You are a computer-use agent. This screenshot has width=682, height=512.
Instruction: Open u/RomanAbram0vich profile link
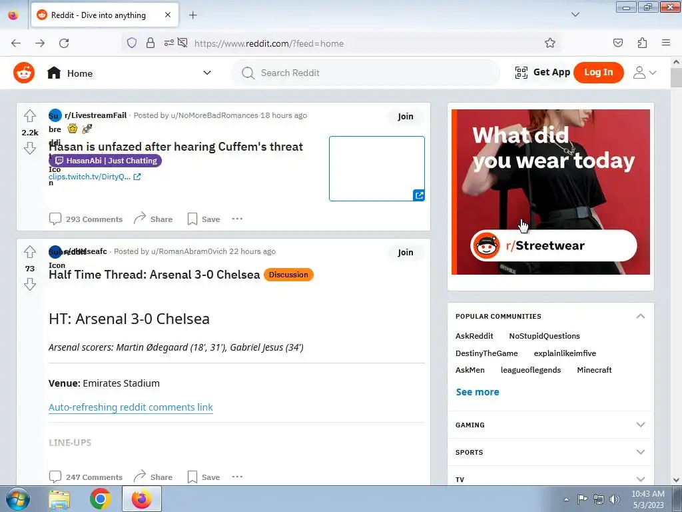click(x=189, y=251)
